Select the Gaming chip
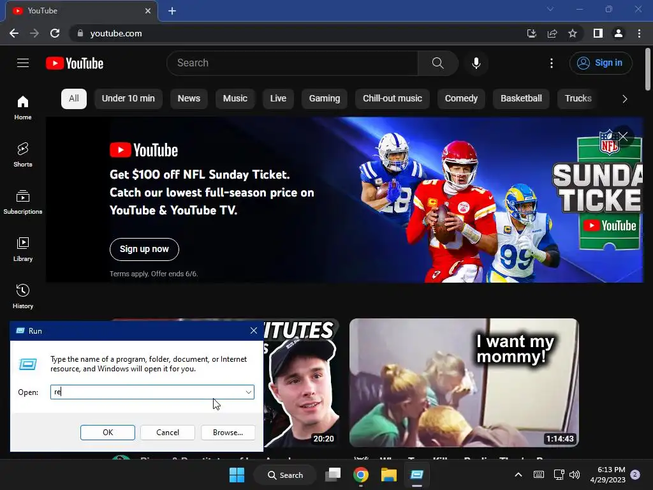Screen dimensions: 653x490 (325, 99)
